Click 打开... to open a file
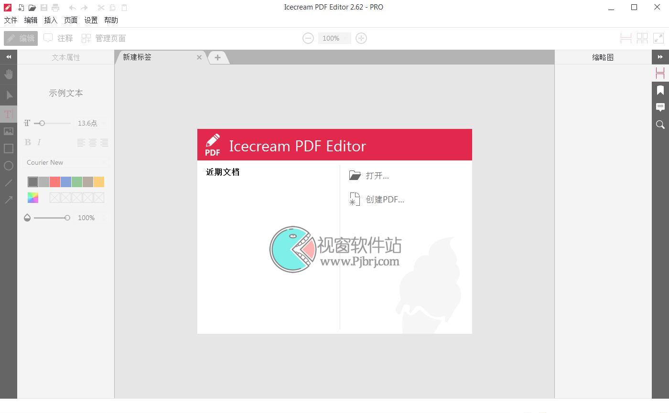The width and height of the screenshot is (669, 413). pos(369,176)
